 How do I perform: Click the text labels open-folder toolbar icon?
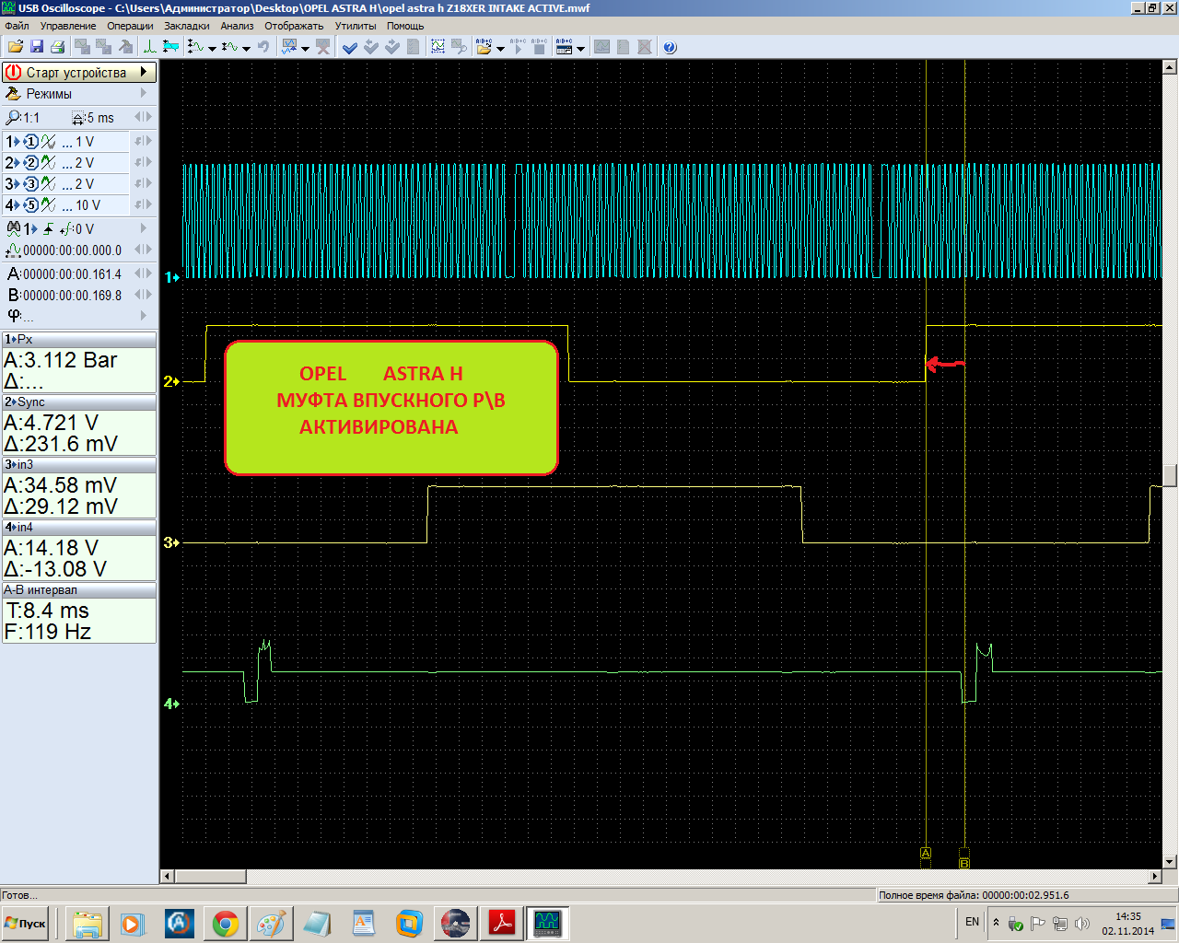point(484,47)
